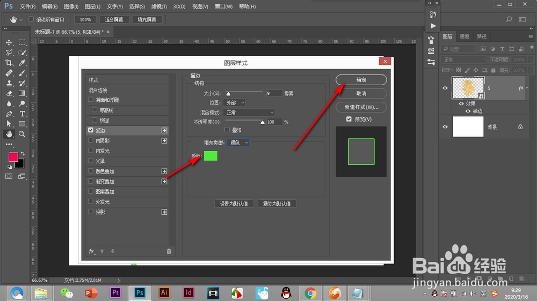Enable Bevel and Emboss (斜面和浮雕) checkbox
Screen dimensions: 537x301
tap(90, 100)
